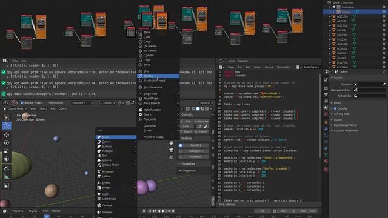Hide the ADCLGH object using its eye icon
Image resolution: width=388 pixels, height=218 pixels.
click(x=384, y=16)
